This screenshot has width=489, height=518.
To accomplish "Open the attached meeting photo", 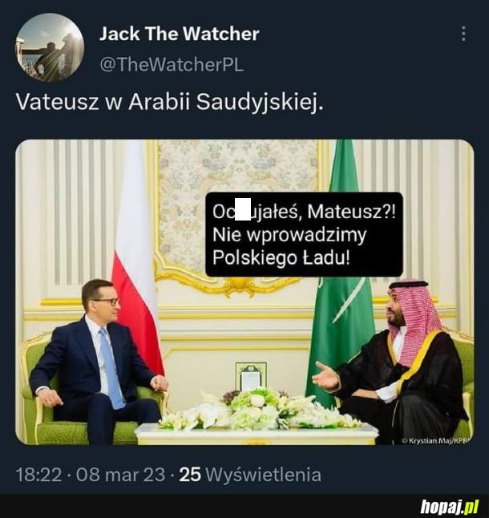I will 244,292.
